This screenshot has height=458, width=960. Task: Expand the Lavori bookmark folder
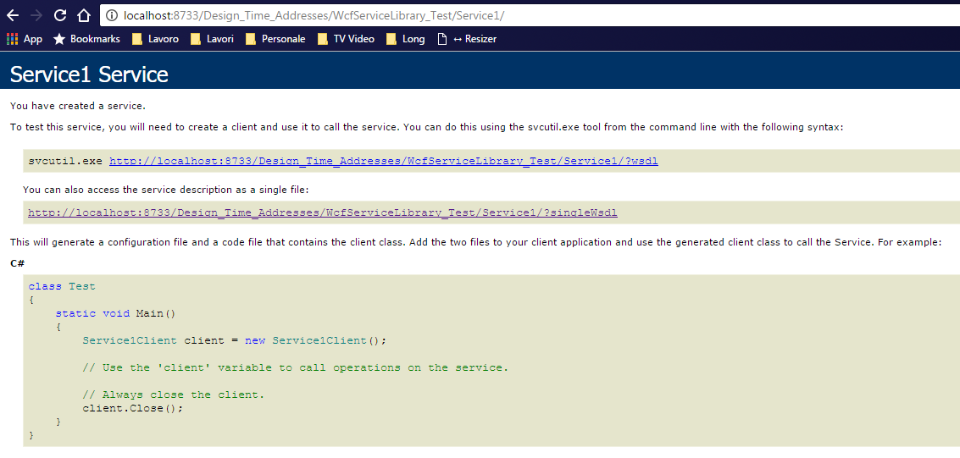[212, 39]
